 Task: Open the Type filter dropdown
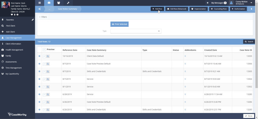pos(136,31)
